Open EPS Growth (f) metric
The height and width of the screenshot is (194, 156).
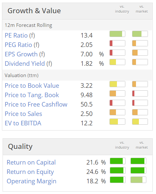25,54
